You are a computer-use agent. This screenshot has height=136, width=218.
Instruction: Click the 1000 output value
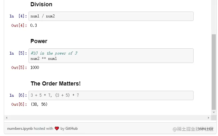[x=35, y=67]
